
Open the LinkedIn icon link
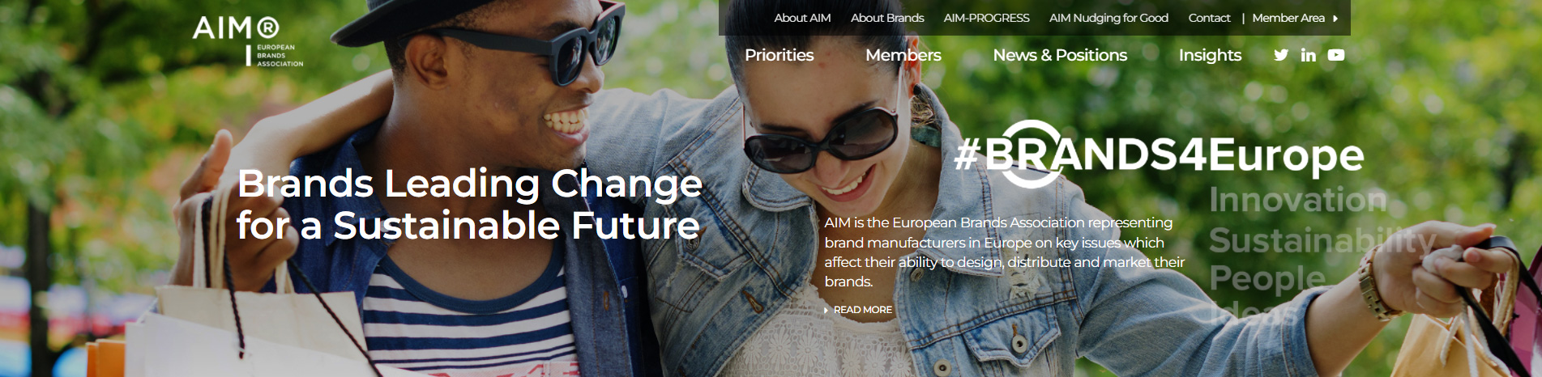(1308, 55)
